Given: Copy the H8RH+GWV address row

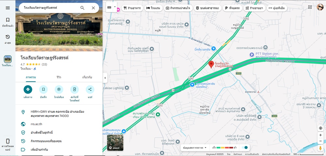Looking at the screenshot, I should click(x=59, y=114).
